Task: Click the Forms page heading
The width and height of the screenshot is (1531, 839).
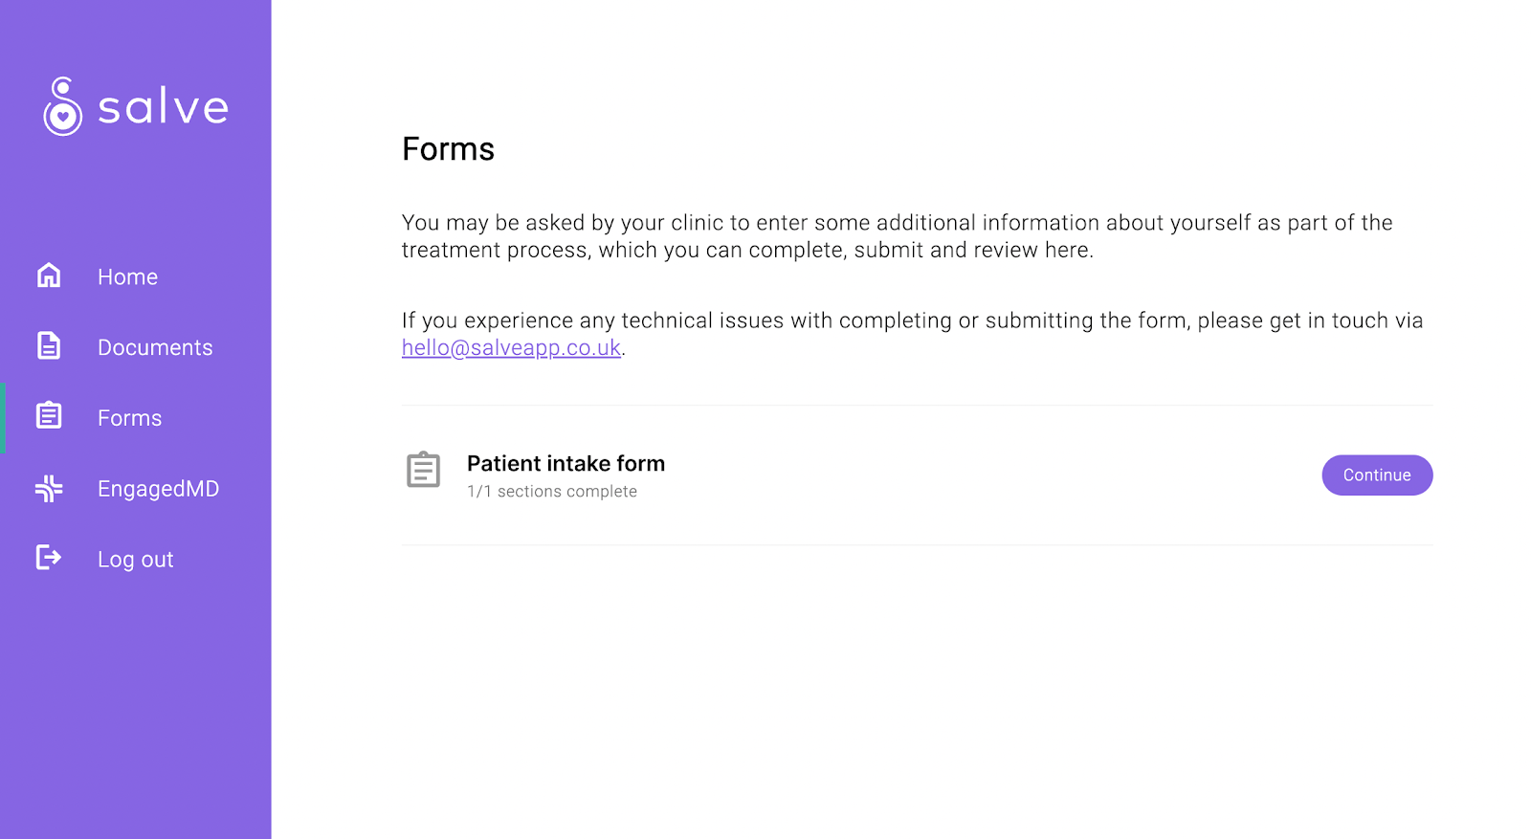Action: pos(448,149)
